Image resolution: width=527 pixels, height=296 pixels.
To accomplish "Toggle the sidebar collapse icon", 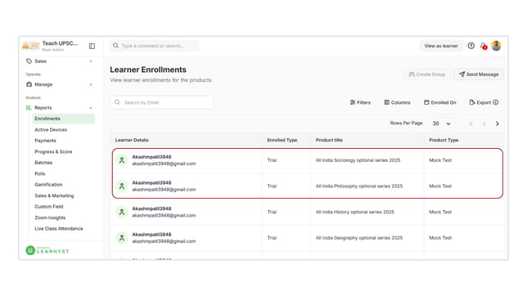I will pyautogui.click(x=92, y=46).
